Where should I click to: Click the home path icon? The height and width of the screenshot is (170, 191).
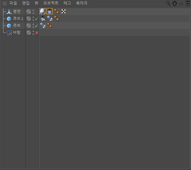coord(174,3)
